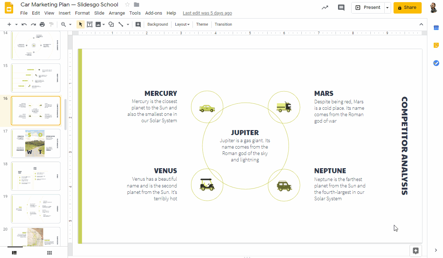
Task: Select the line tool
Action: 121,24
